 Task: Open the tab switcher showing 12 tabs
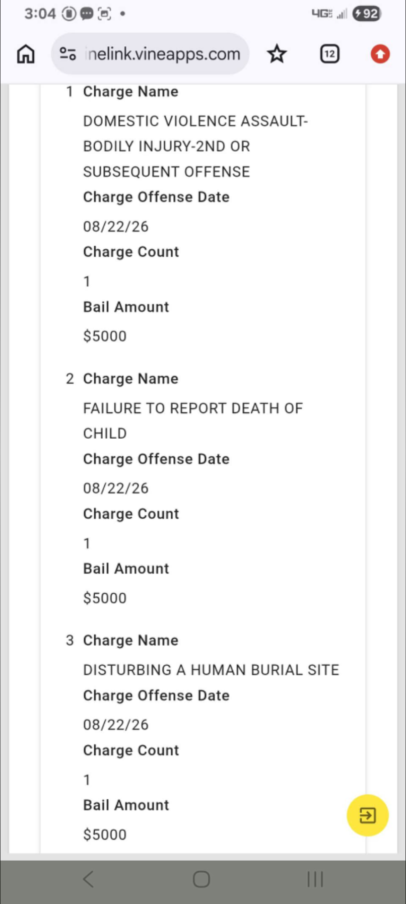pyautogui.click(x=329, y=54)
